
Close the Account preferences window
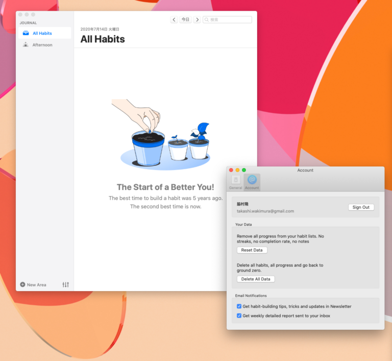tap(231, 170)
